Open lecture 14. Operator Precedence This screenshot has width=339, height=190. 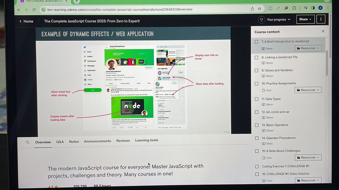tap(279, 138)
